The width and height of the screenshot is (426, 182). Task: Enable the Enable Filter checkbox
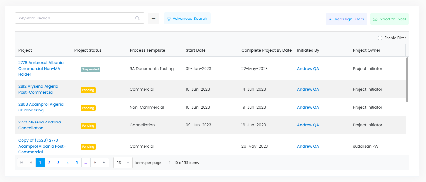[x=380, y=38]
